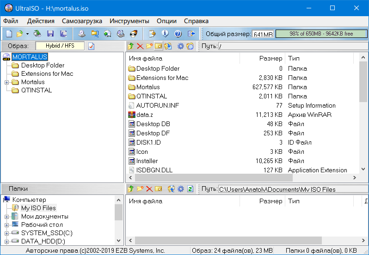369x255 pixels.
Task: Click the Размер column header in image list
Action: [270, 59]
